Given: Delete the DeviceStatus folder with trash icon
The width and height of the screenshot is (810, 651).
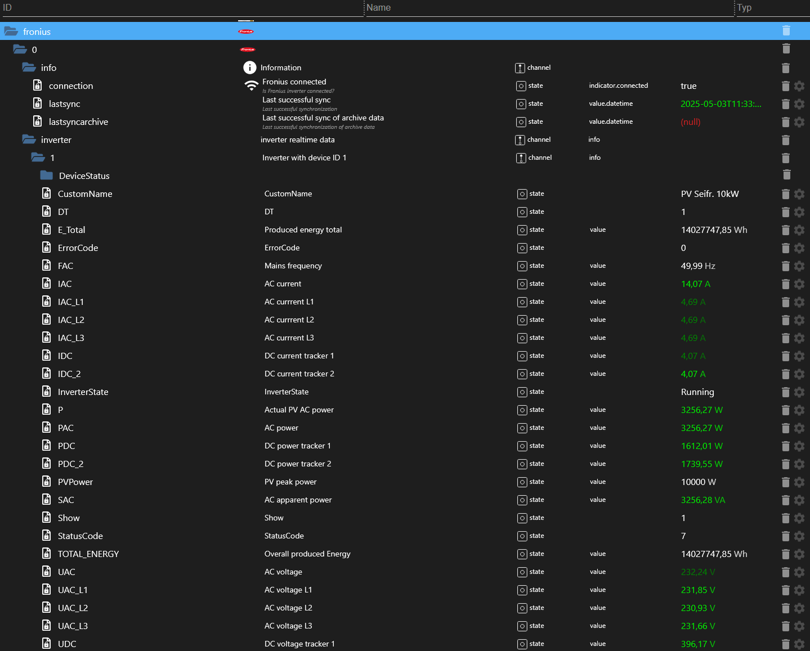Looking at the screenshot, I should [x=786, y=174].
